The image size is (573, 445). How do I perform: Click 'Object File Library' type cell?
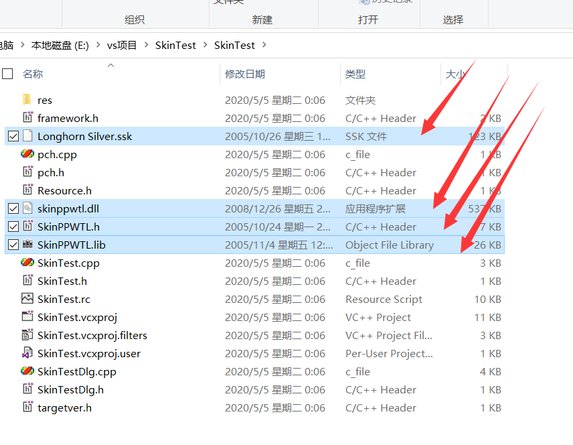coord(390,245)
